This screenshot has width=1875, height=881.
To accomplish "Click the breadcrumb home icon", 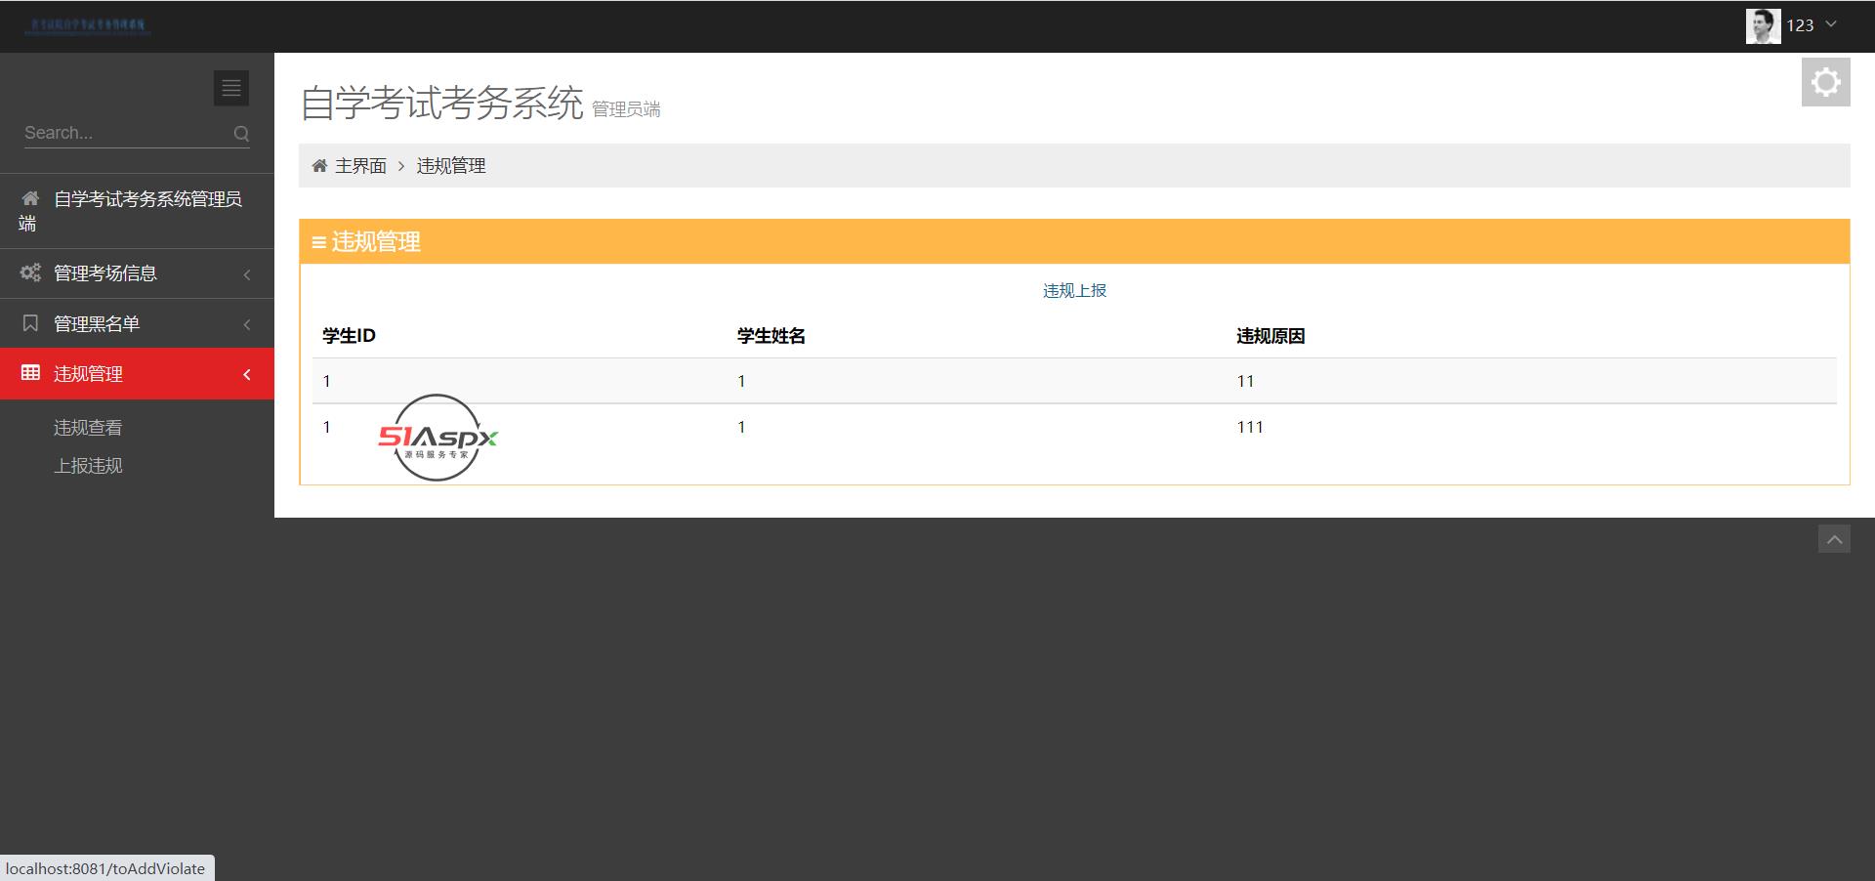I will [319, 166].
